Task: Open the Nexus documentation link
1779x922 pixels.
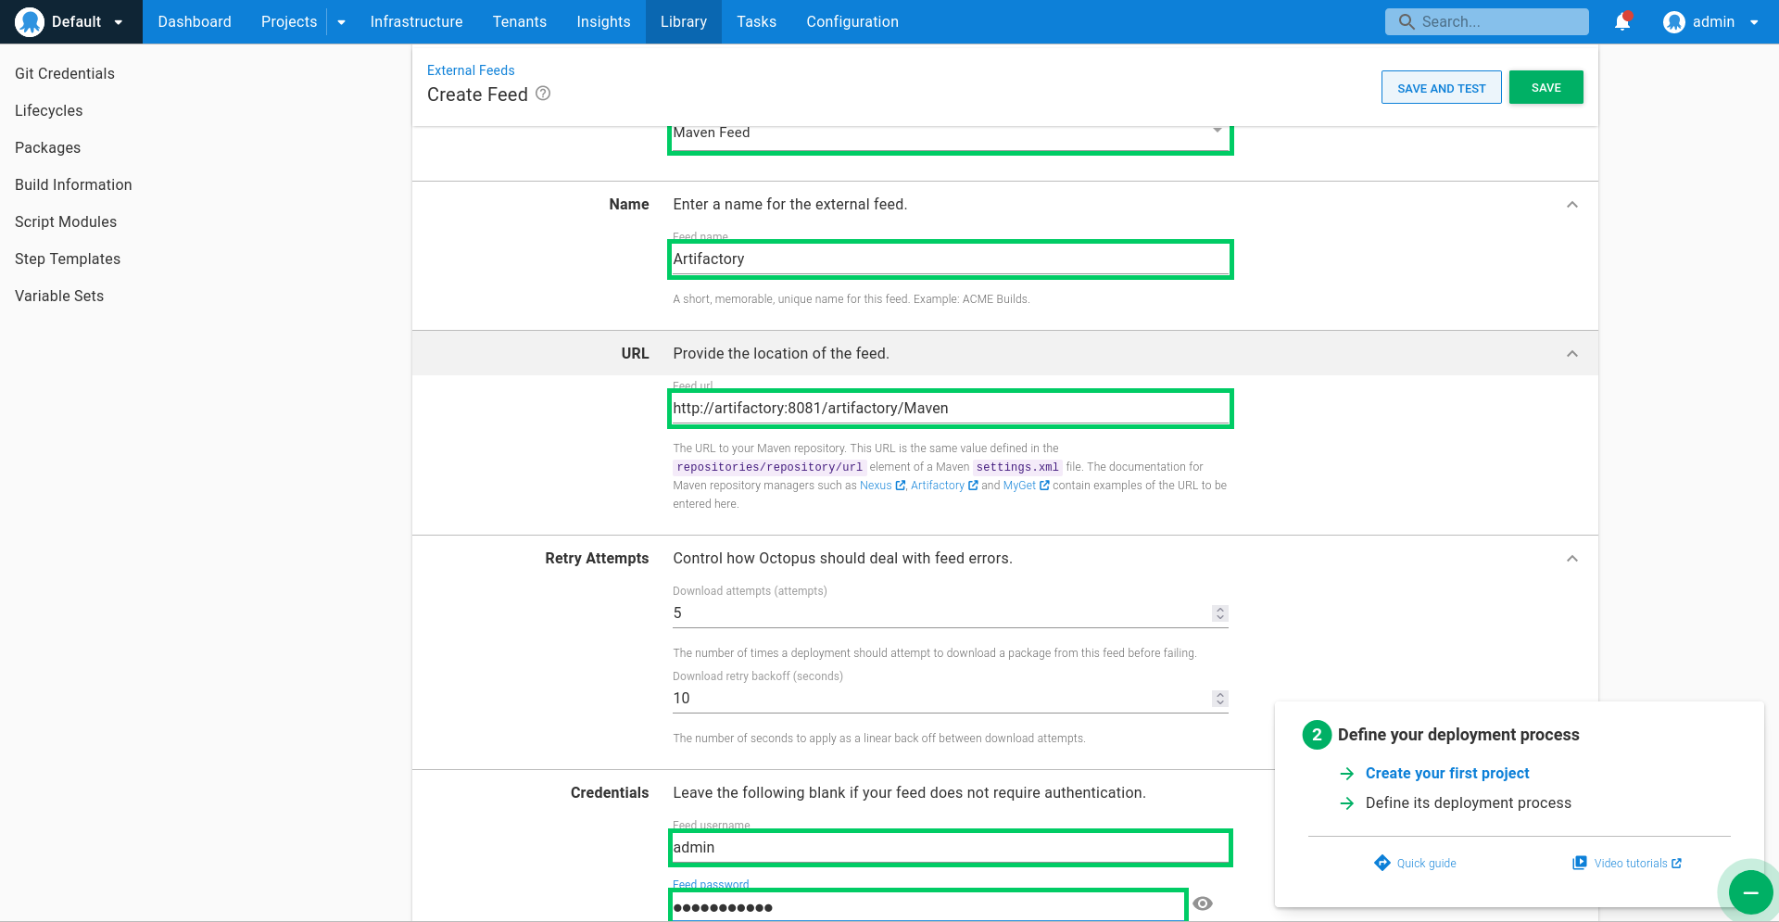Action: 876,486
